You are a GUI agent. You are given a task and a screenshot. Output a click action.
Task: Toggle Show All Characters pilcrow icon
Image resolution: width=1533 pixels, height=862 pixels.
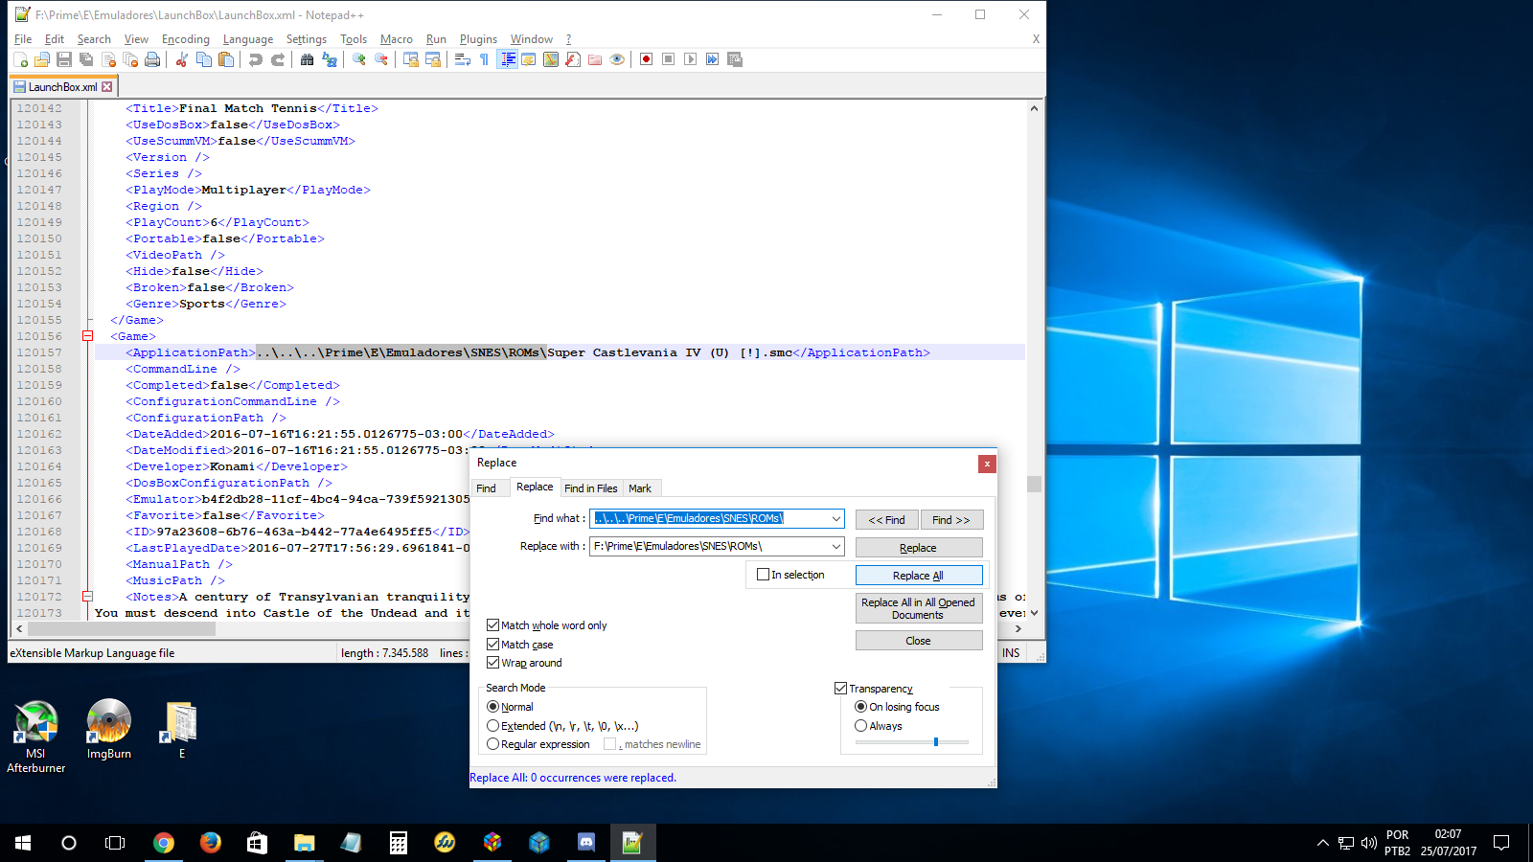[485, 59]
